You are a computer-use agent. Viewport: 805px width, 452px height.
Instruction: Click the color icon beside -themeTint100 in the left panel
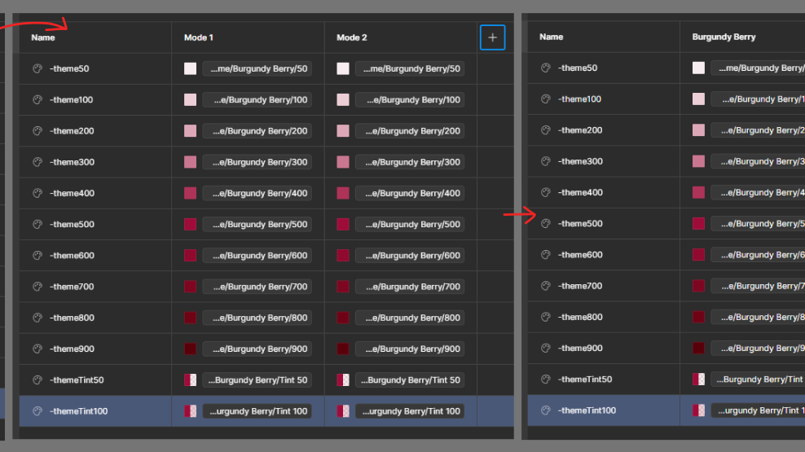point(37,411)
